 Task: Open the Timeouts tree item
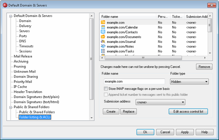(26, 46)
